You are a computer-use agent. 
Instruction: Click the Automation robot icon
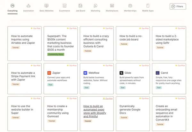click(x=28, y=6)
